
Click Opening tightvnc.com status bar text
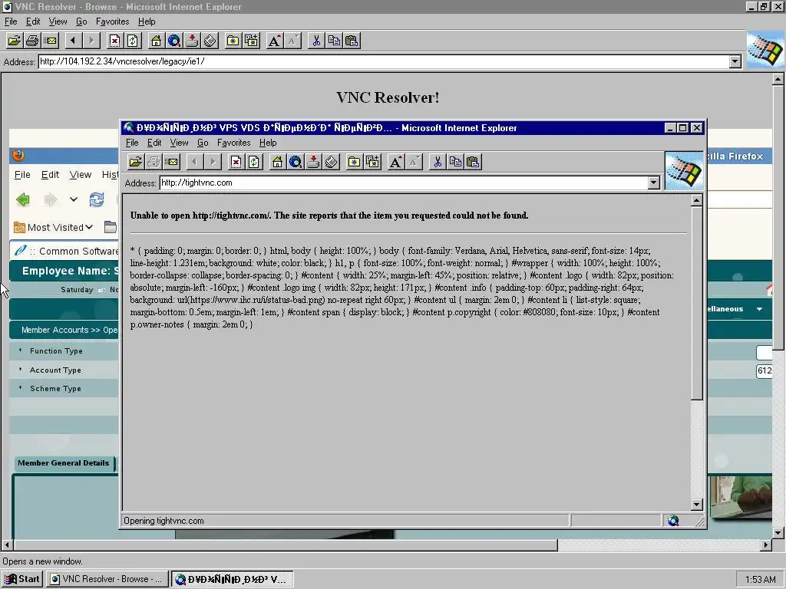click(163, 521)
